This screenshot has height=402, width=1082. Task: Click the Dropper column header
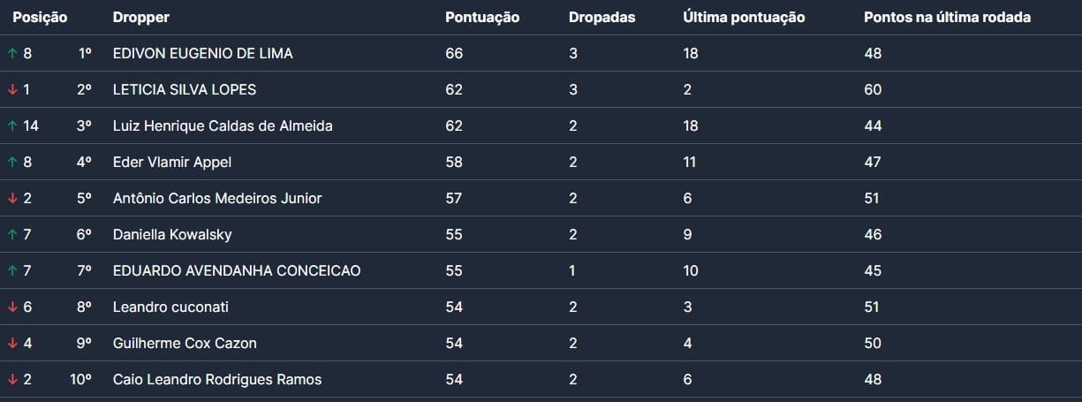coord(141,18)
